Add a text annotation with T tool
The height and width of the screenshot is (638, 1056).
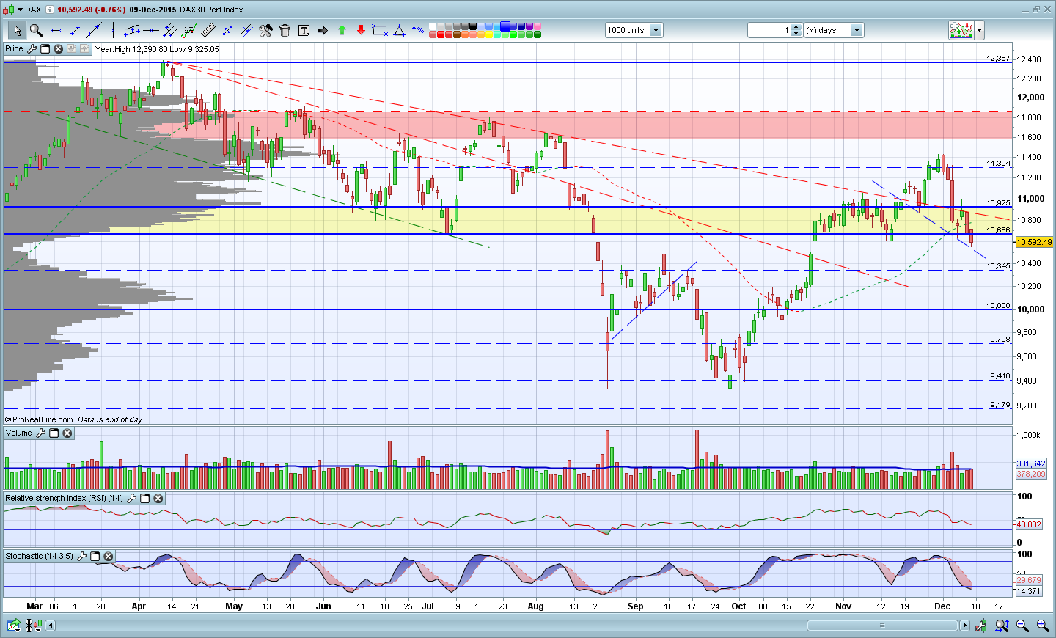point(304,30)
